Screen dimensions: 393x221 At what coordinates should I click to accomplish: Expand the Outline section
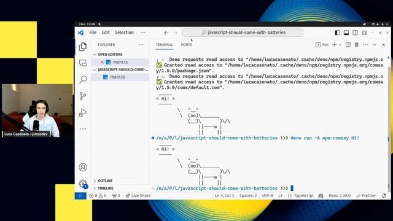tap(105, 180)
